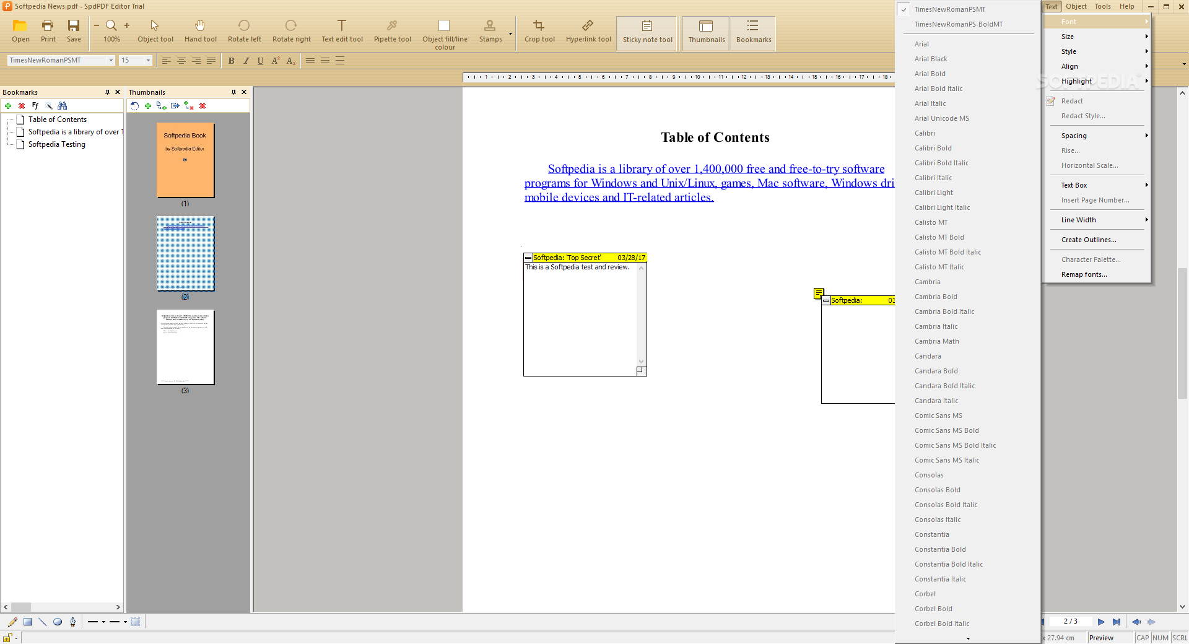Select the page 1 orange thumbnail
This screenshot has width=1189, height=644.
pyautogui.click(x=185, y=160)
